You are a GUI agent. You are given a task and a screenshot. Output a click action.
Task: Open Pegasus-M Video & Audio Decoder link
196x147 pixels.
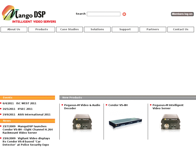[x=82, y=107]
